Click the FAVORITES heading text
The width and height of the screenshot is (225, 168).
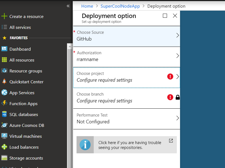pyautogui.click(x=19, y=38)
